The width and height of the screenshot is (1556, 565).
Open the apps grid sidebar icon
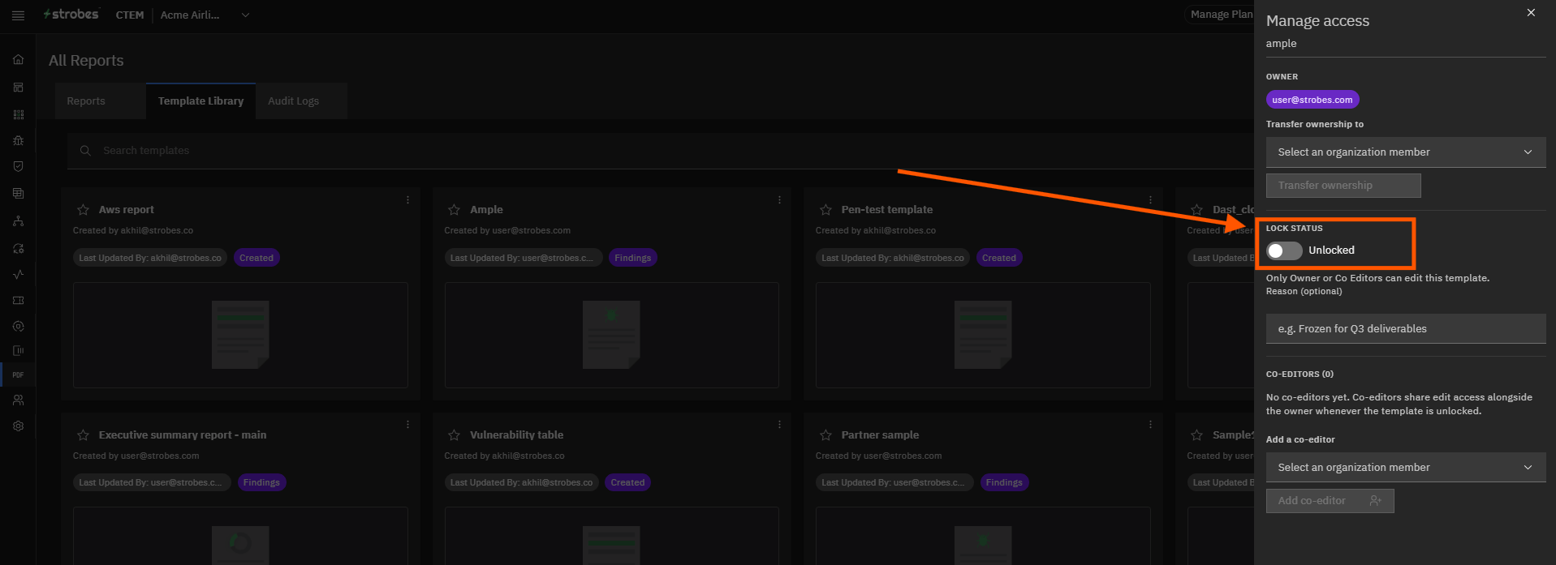coord(18,114)
